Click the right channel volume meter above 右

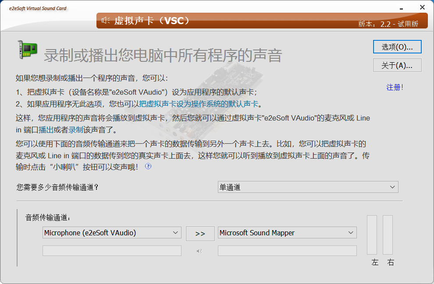point(388,235)
